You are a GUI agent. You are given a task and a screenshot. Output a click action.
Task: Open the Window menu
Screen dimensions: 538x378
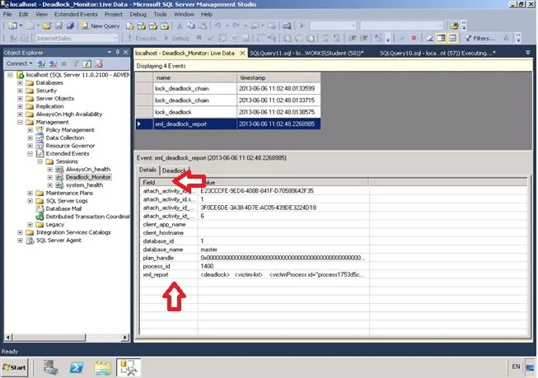(x=184, y=14)
